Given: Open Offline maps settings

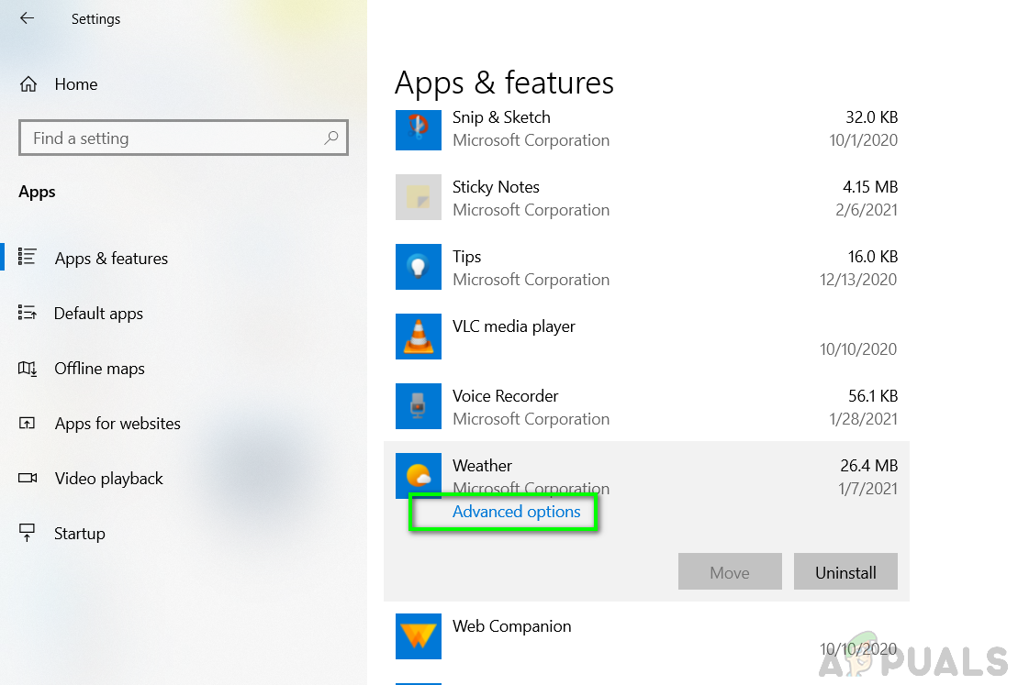Looking at the screenshot, I should click(x=99, y=369).
